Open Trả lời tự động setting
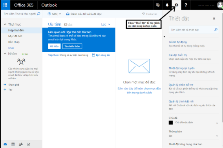Viewport: 223px width, 148px height. [177, 42]
